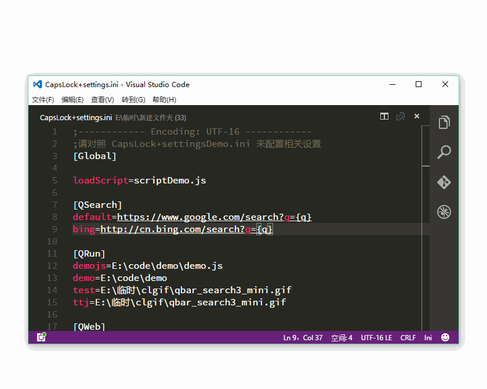Open the 编辑(E) menu
The width and height of the screenshot is (487, 389).
(72, 99)
